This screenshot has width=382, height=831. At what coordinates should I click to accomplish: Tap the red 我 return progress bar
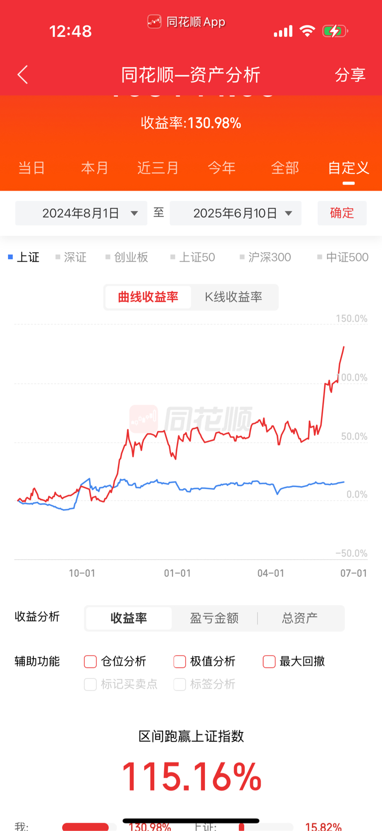86,827
